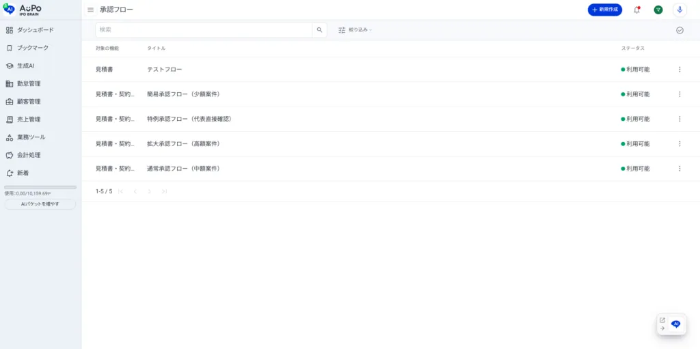The width and height of the screenshot is (700, 349).
Task: Open the green user avatar menu
Action: 658,10
